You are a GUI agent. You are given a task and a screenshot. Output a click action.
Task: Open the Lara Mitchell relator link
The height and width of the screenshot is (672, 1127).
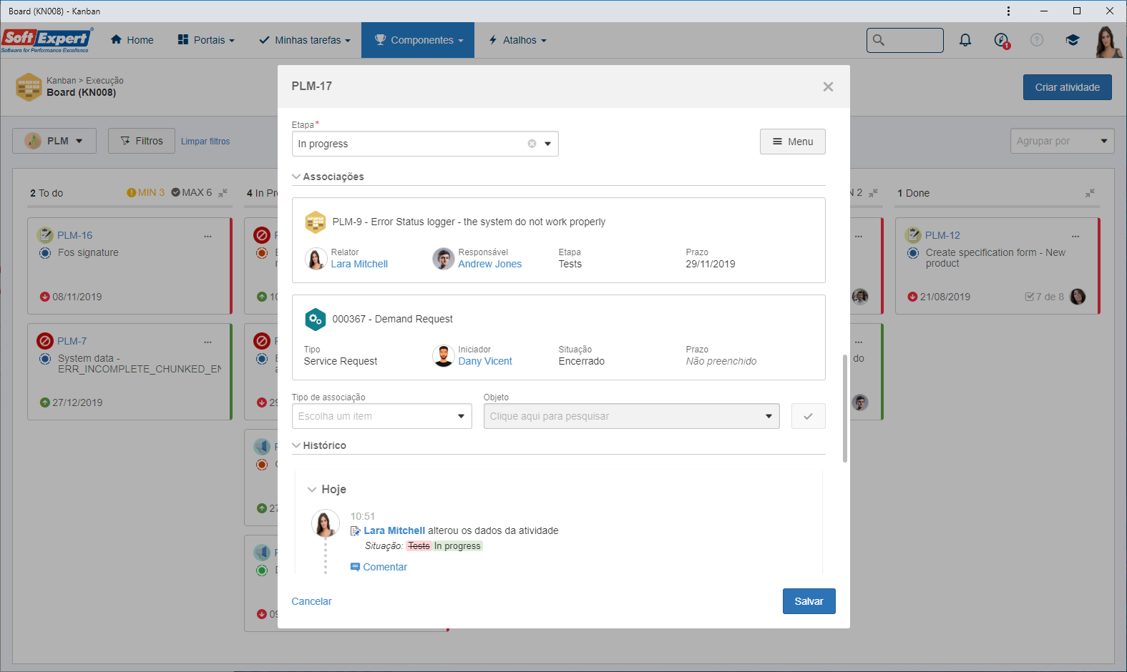tap(359, 264)
